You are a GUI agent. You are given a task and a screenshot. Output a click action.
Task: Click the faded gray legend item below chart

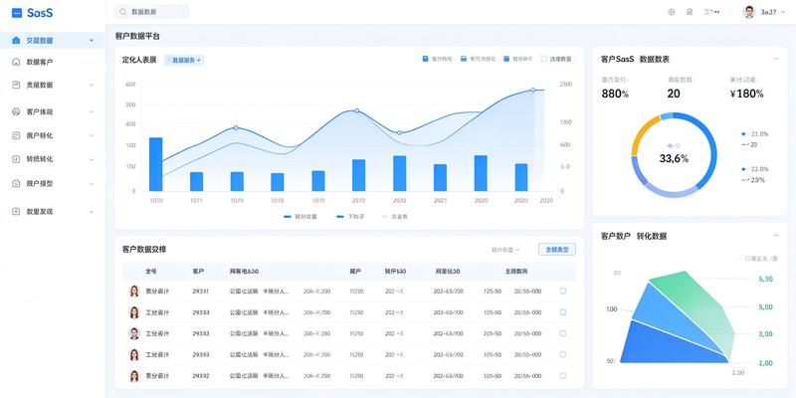(x=394, y=216)
